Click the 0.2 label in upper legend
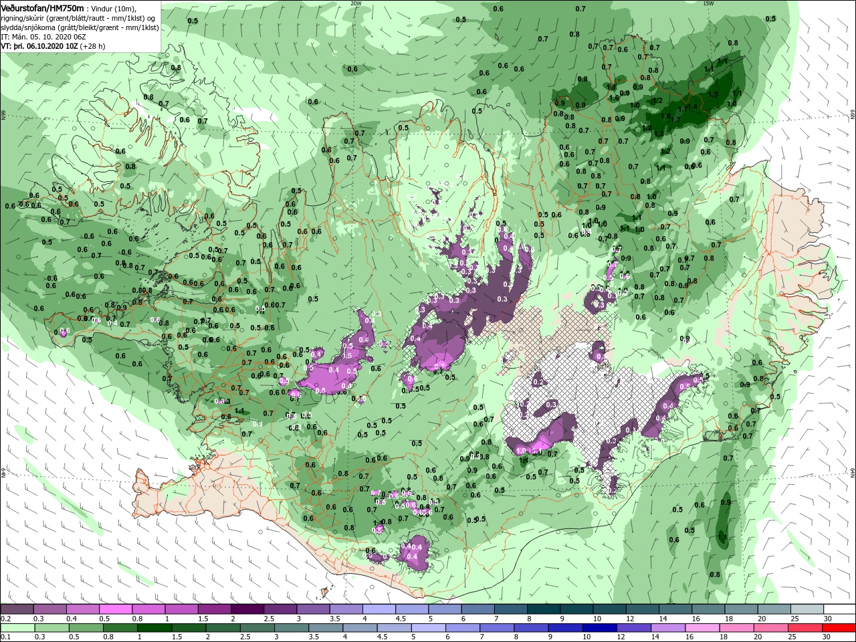 tap(5, 619)
